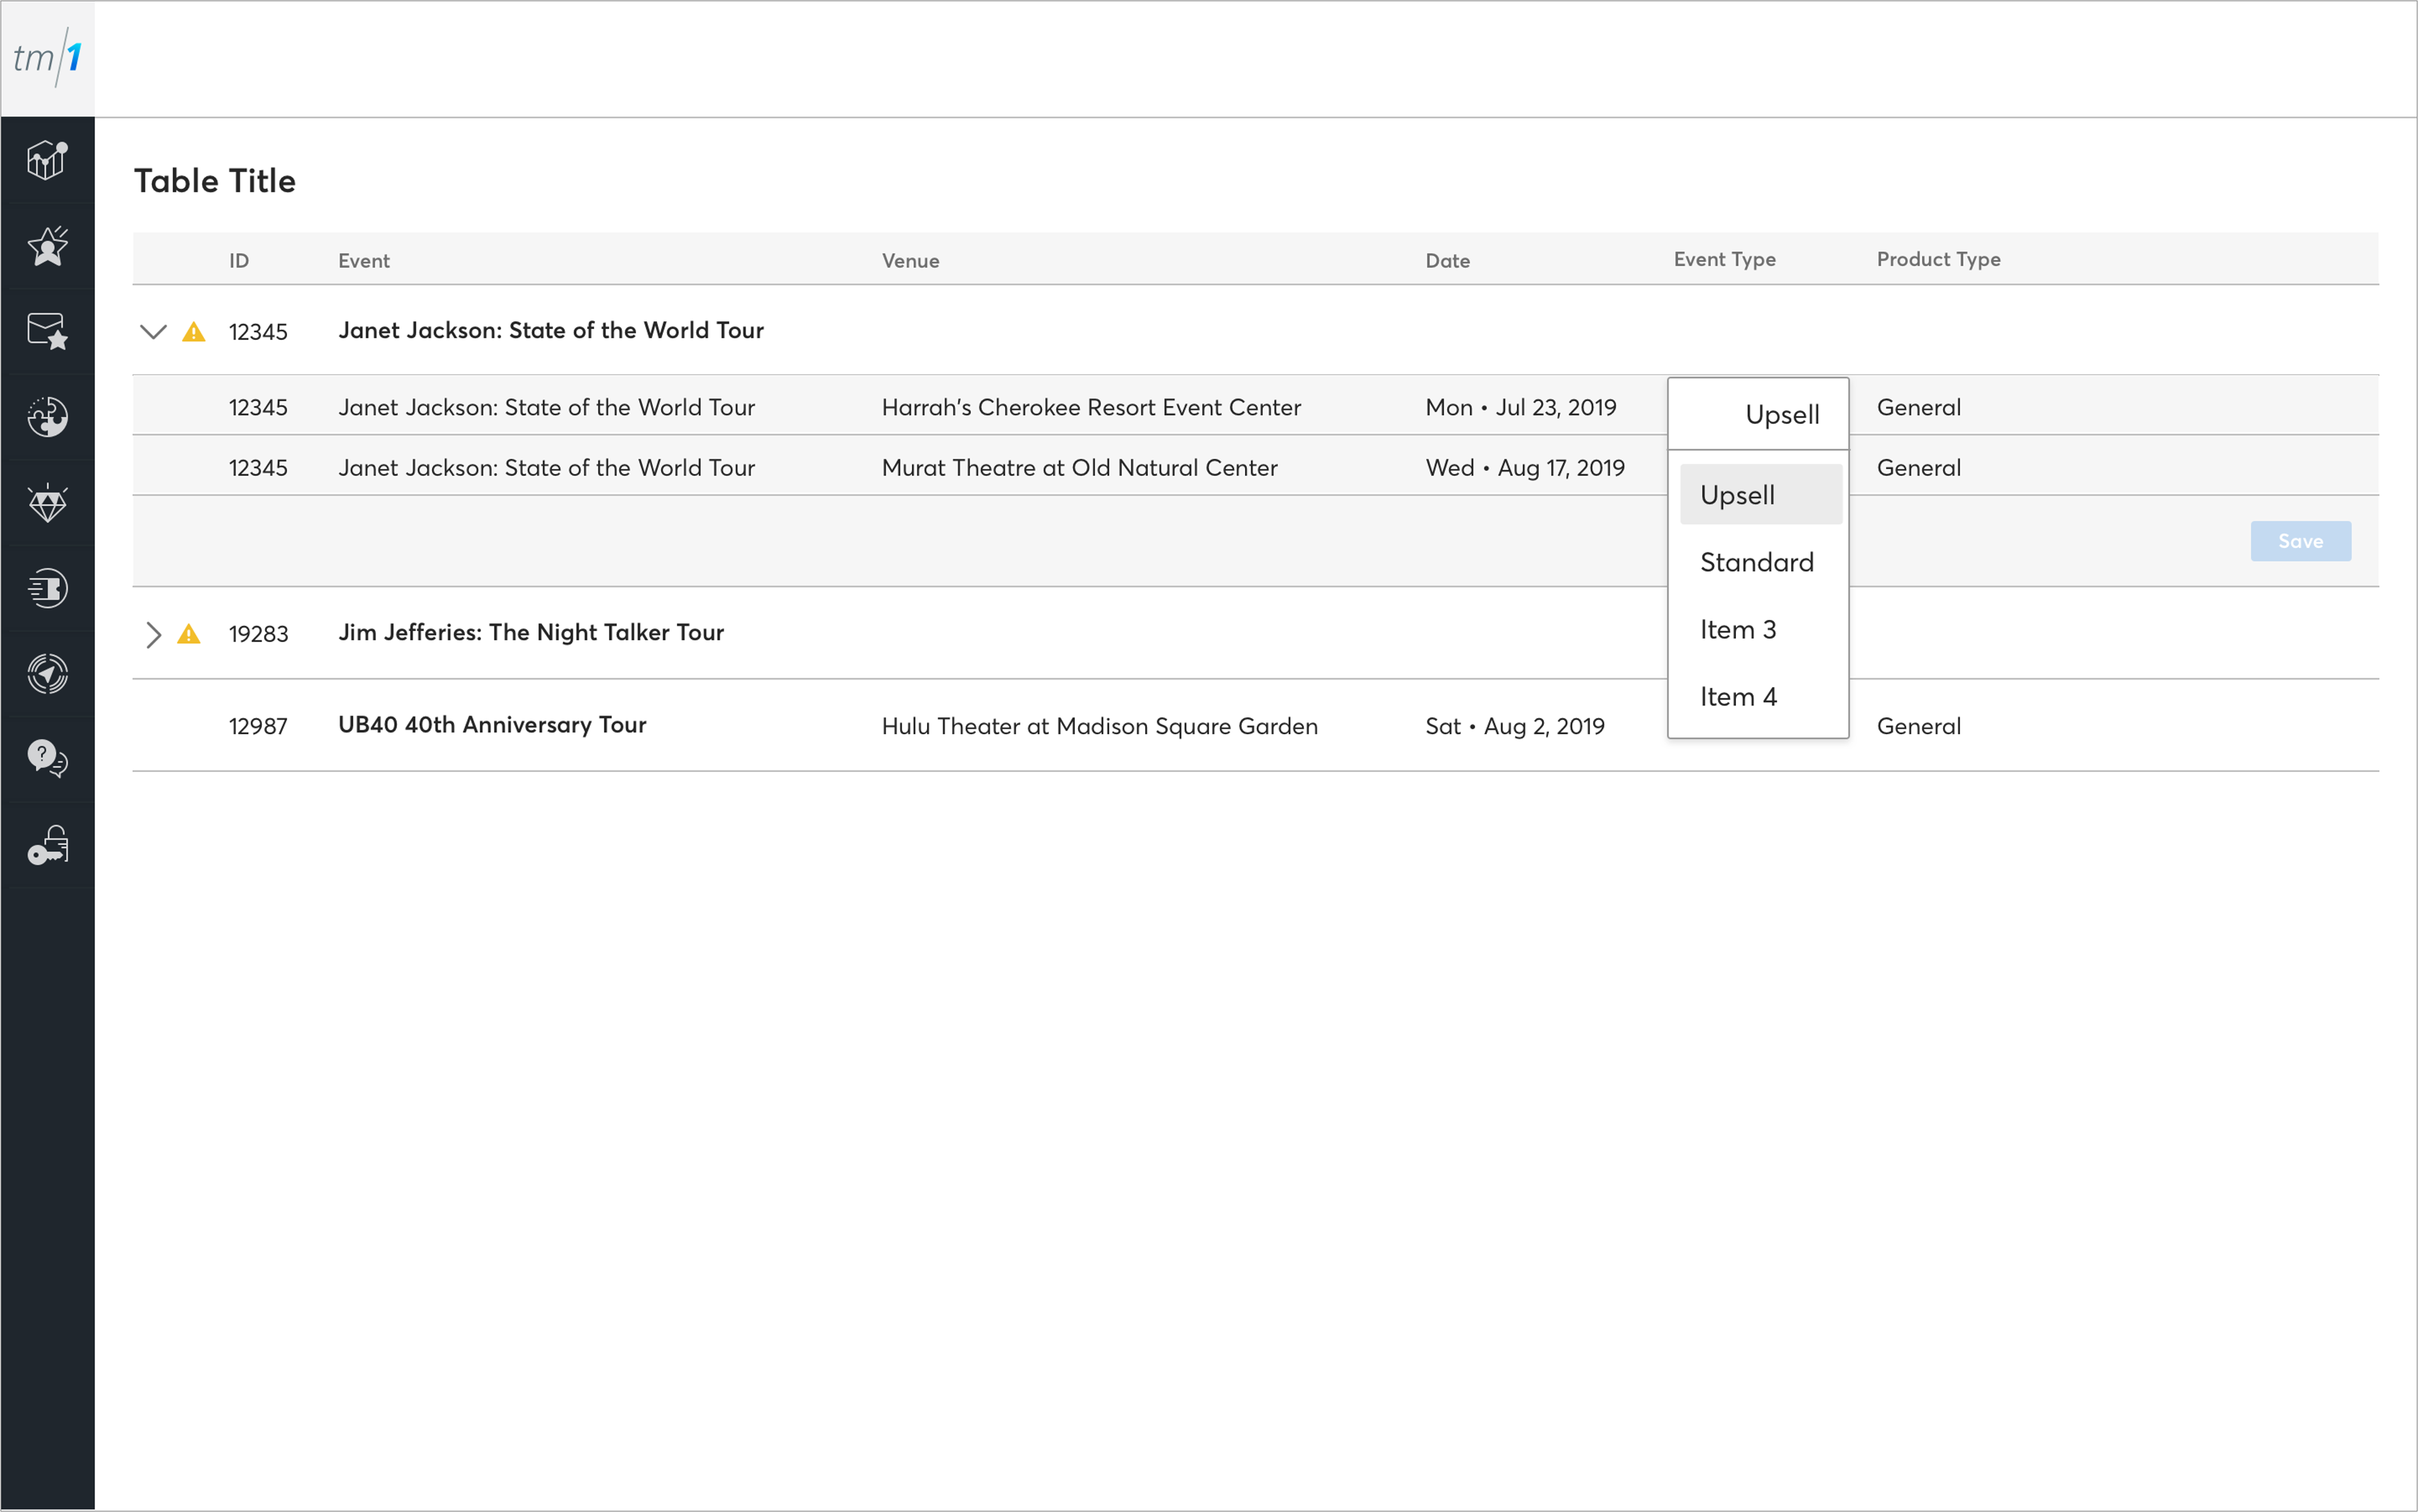The image size is (2418, 1512).
Task: Click the Event column header
Action: (x=364, y=261)
